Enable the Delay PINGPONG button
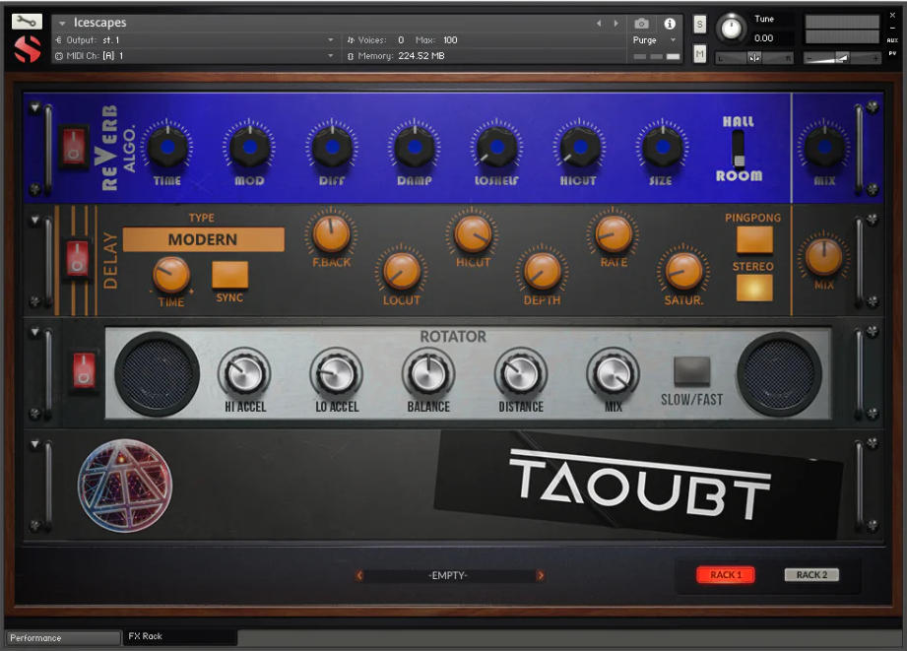The image size is (907, 651). pyautogui.click(x=754, y=239)
